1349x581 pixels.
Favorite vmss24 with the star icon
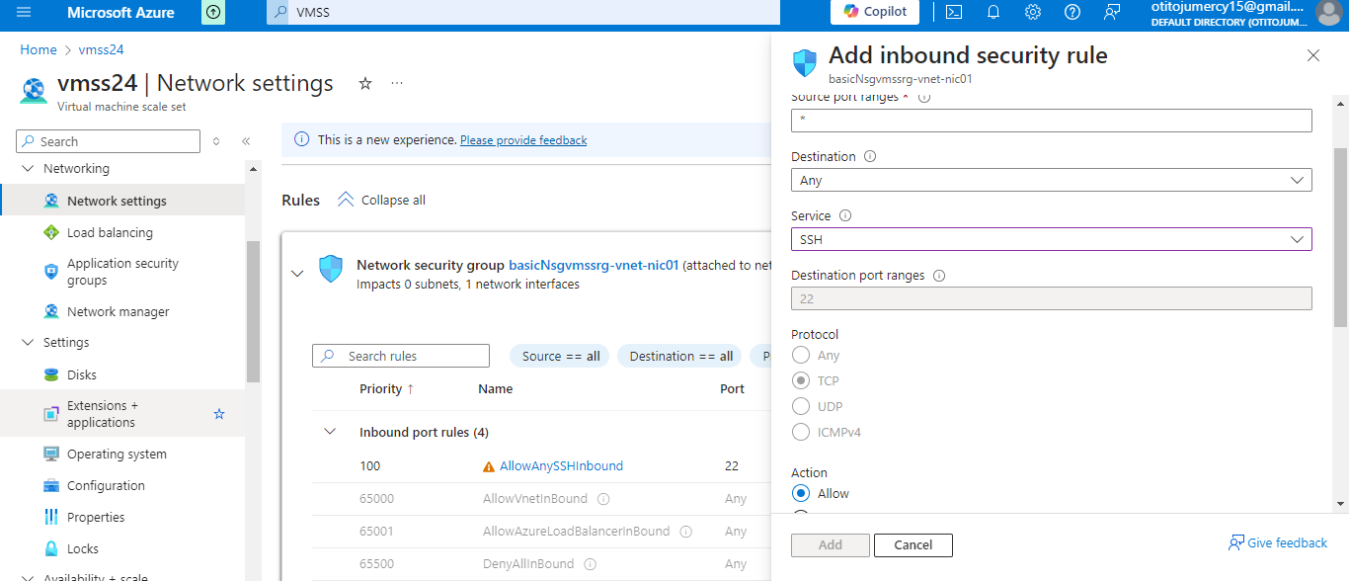[x=364, y=84]
